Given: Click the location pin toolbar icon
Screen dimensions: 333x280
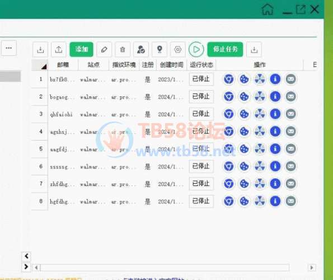Looking at the screenshot, I should tap(160, 49).
